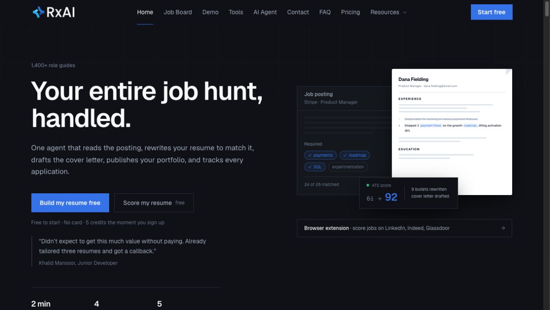Toggle the checked payments skill chip
550x310 pixels.
320,155
